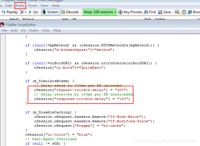Click the Any Process target icon
The height and width of the screenshot is (146, 200).
pyautogui.click(x=120, y=12)
